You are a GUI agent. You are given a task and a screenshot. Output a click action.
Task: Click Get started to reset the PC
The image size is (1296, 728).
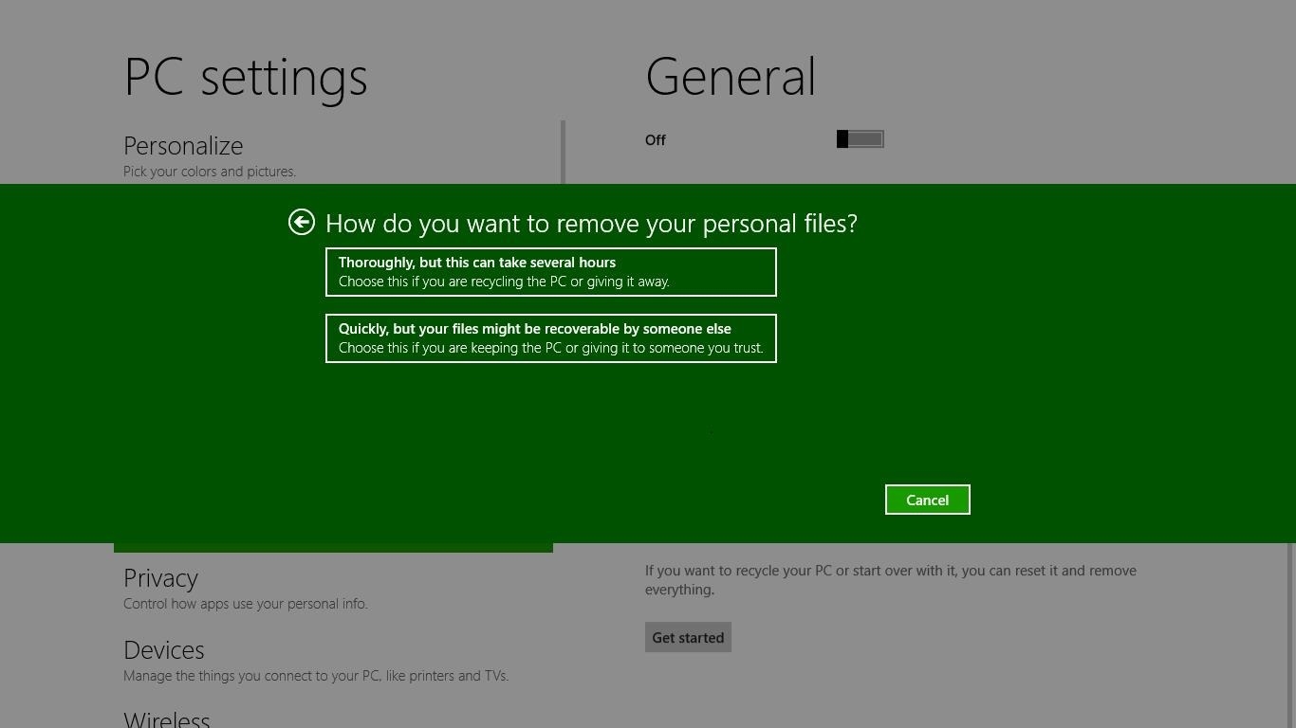coord(687,637)
